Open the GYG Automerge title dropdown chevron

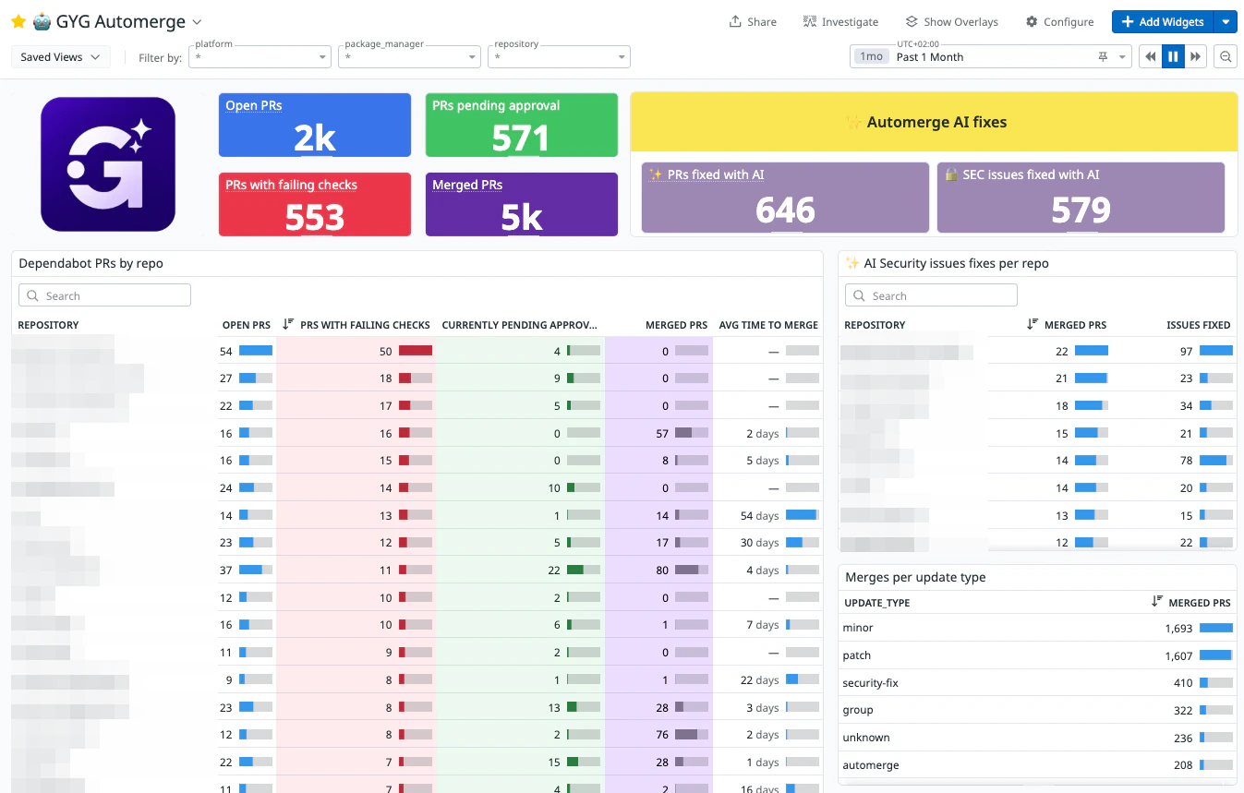pos(196,22)
